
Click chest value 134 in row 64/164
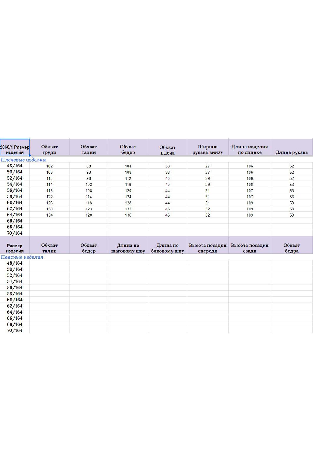tap(49, 215)
